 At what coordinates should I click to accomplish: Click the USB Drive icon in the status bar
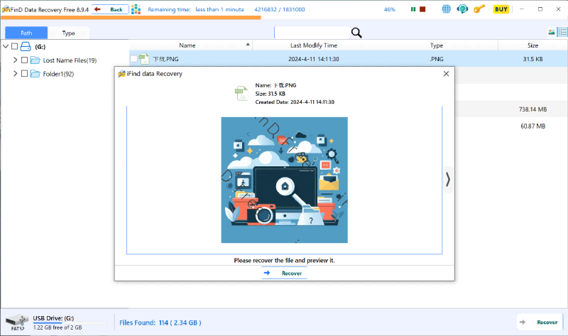[x=17, y=322]
